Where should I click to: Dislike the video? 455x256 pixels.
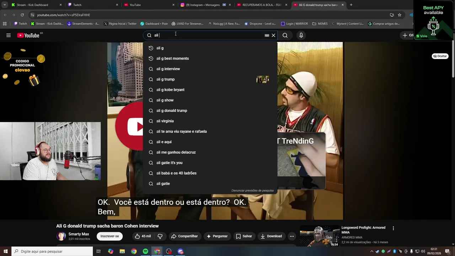tap(160, 236)
